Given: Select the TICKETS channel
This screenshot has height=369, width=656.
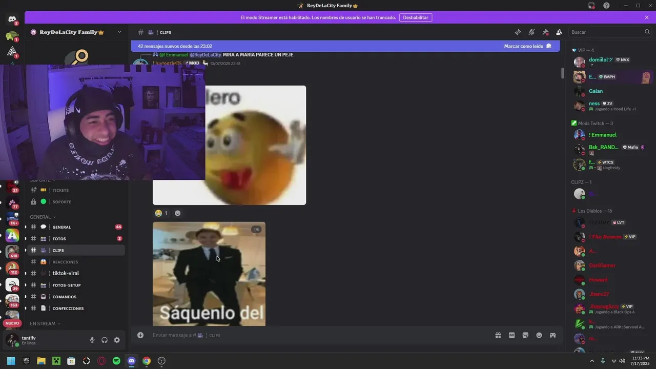Looking at the screenshot, I should pyautogui.click(x=76, y=190).
